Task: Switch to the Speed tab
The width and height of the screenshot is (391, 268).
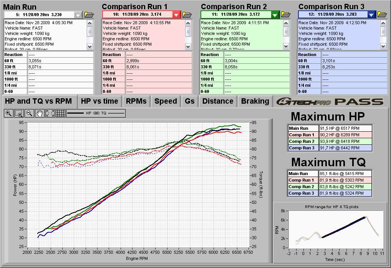Action: coord(166,101)
